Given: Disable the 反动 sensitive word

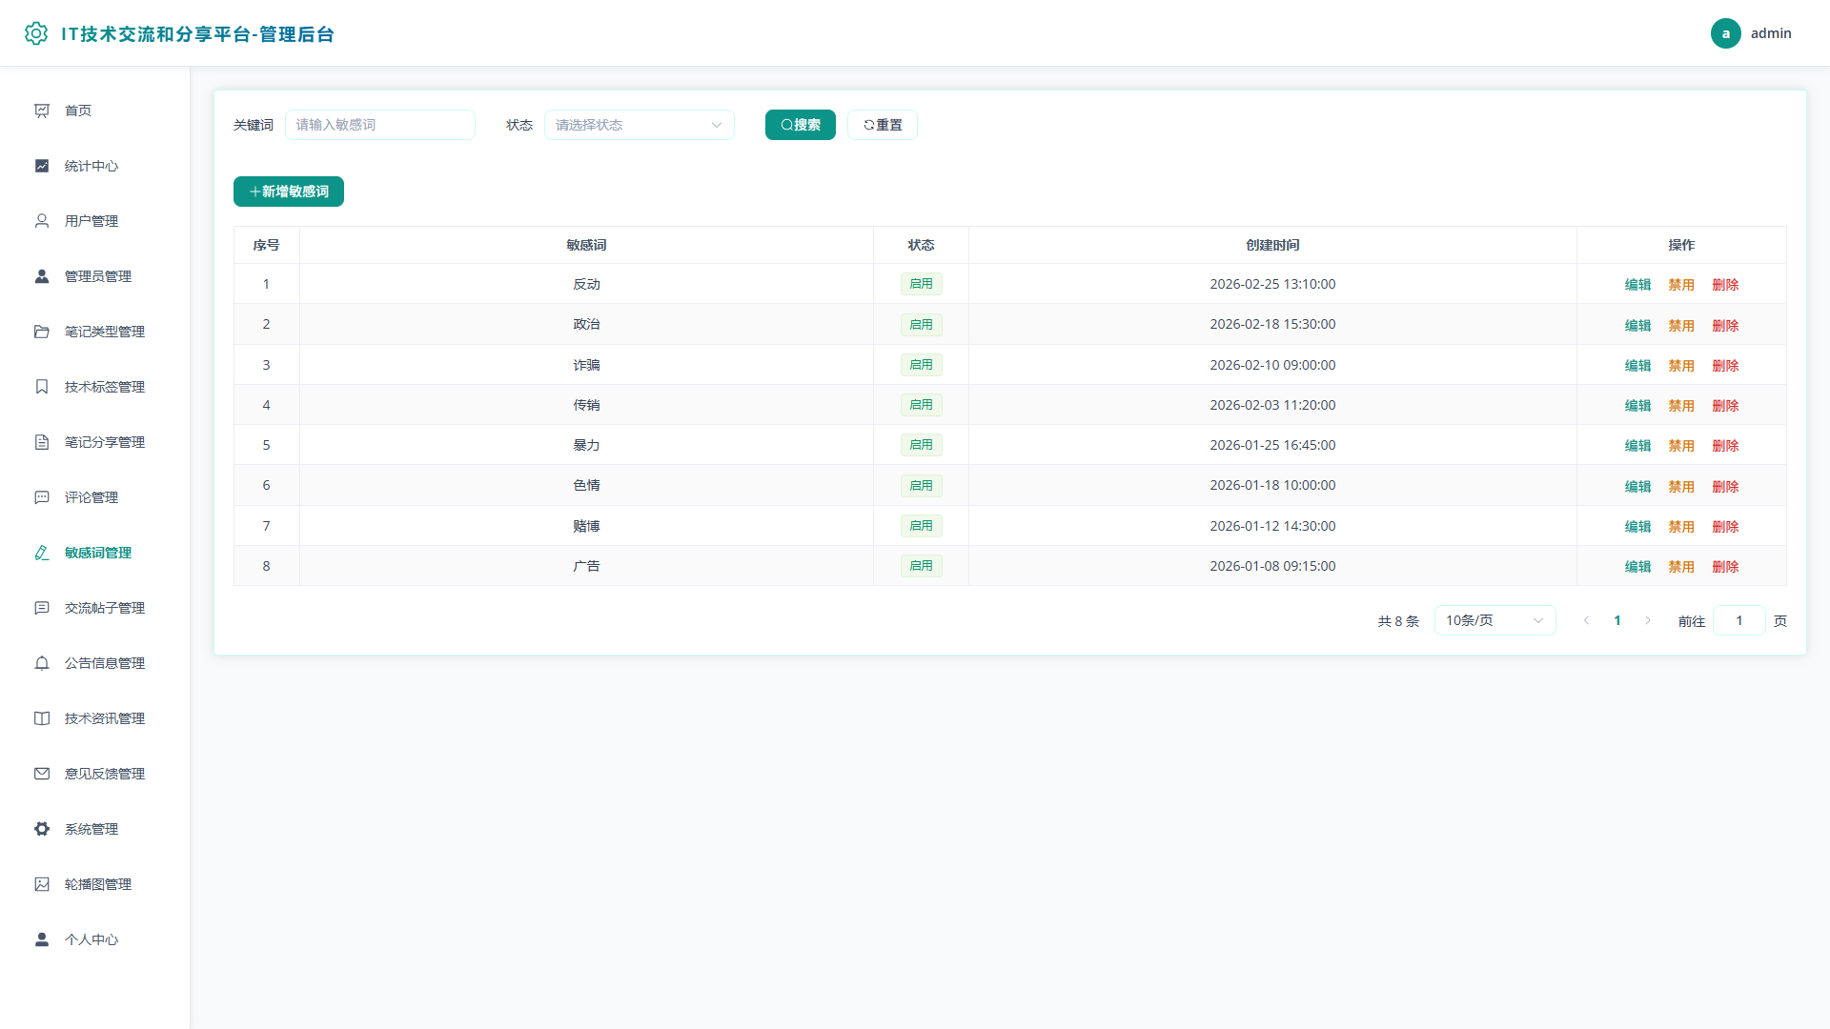Looking at the screenshot, I should (x=1681, y=285).
